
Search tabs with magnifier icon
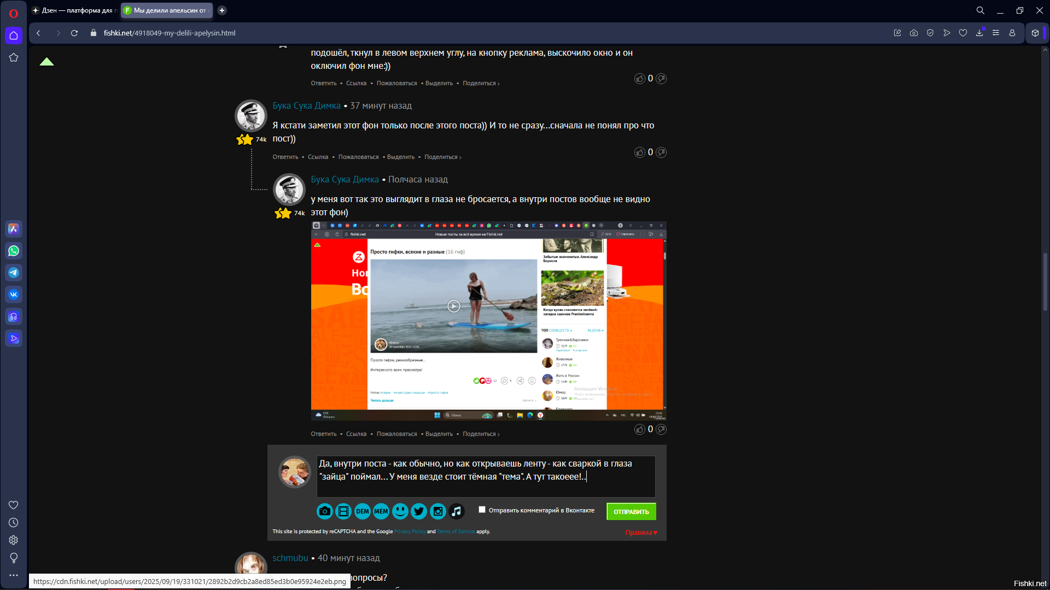click(x=981, y=10)
